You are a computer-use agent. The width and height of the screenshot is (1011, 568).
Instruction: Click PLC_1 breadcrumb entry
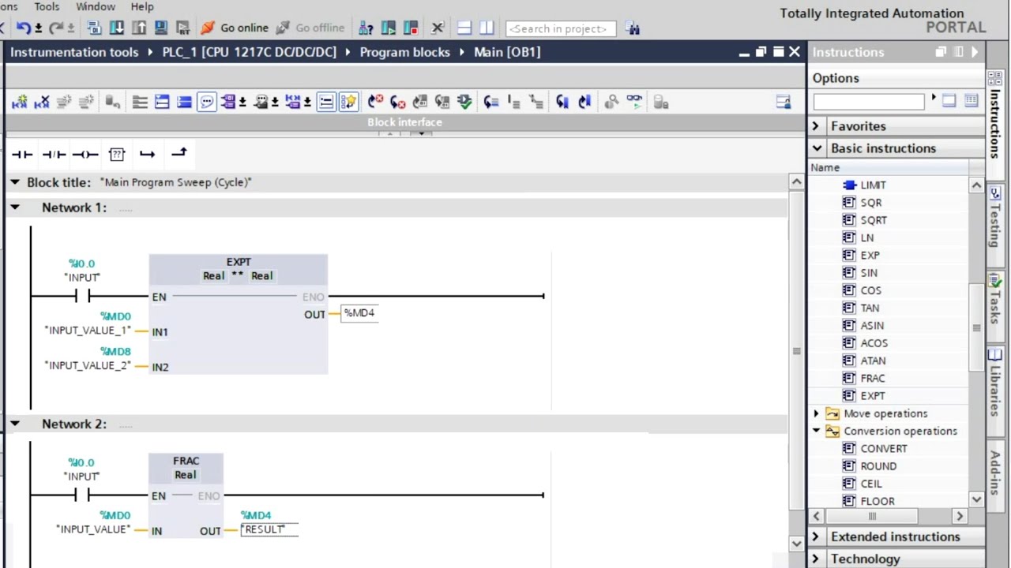250,52
